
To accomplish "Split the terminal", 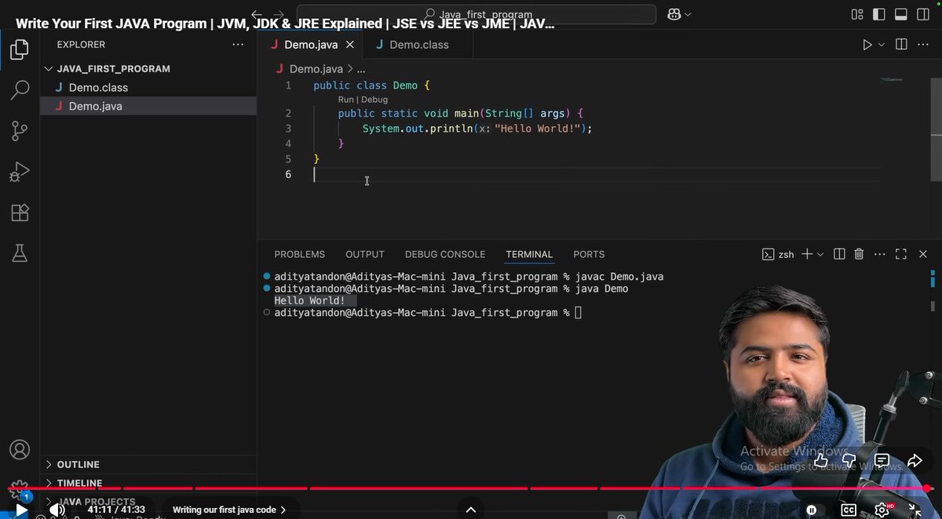I will pos(839,254).
